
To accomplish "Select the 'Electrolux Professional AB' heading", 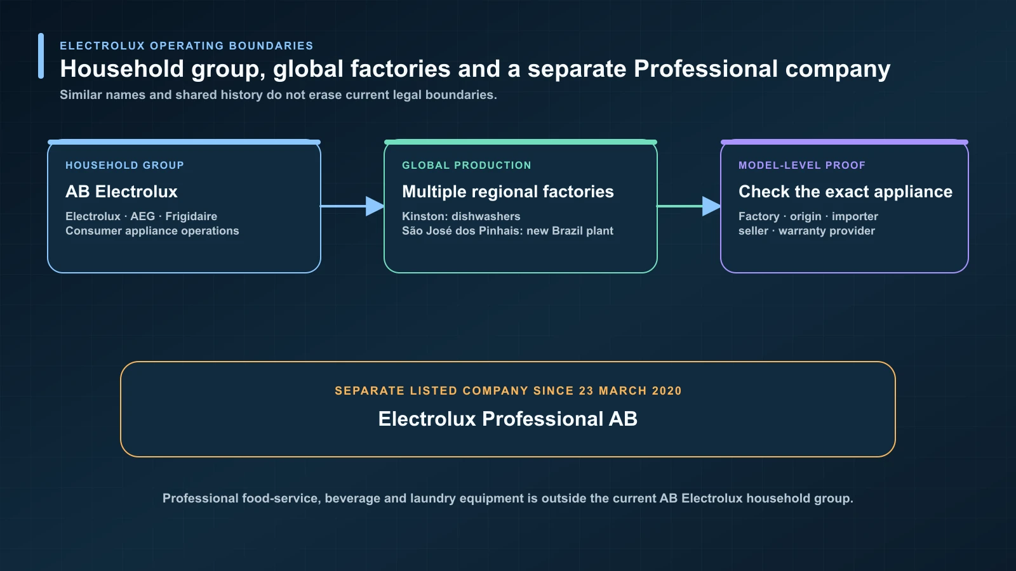I will coord(508,419).
